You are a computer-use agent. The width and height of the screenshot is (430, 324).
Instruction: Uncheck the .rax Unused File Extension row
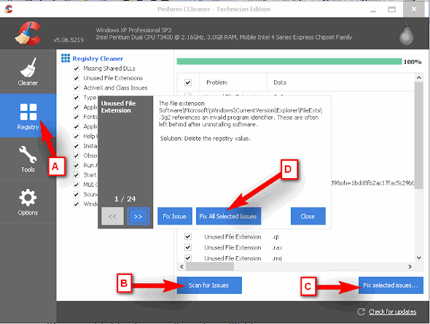[x=188, y=247]
